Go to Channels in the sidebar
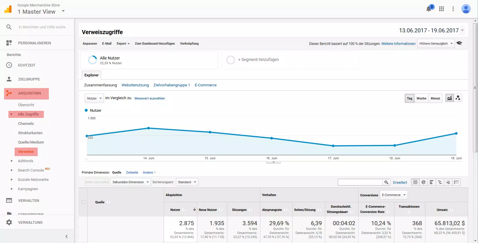The image size is (478, 243). 26,124
